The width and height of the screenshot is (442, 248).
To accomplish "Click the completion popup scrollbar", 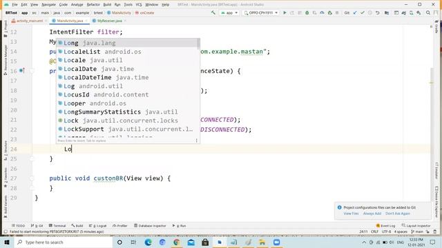I will click(198, 43).
